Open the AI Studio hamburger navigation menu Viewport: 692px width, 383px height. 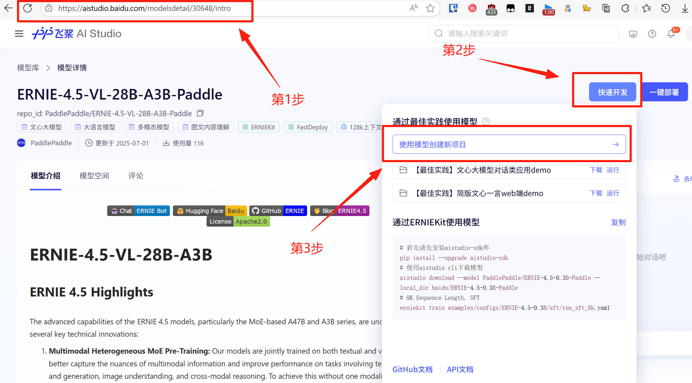pyautogui.click(x=19, y=34)
